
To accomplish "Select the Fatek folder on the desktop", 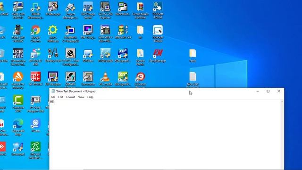I will coord(193,55).
